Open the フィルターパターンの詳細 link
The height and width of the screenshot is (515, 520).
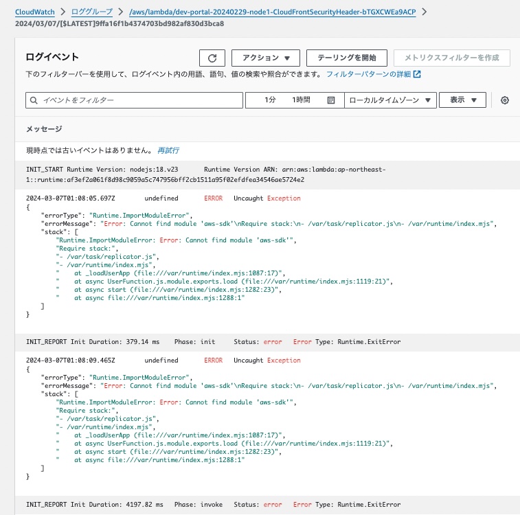(368, 74)
